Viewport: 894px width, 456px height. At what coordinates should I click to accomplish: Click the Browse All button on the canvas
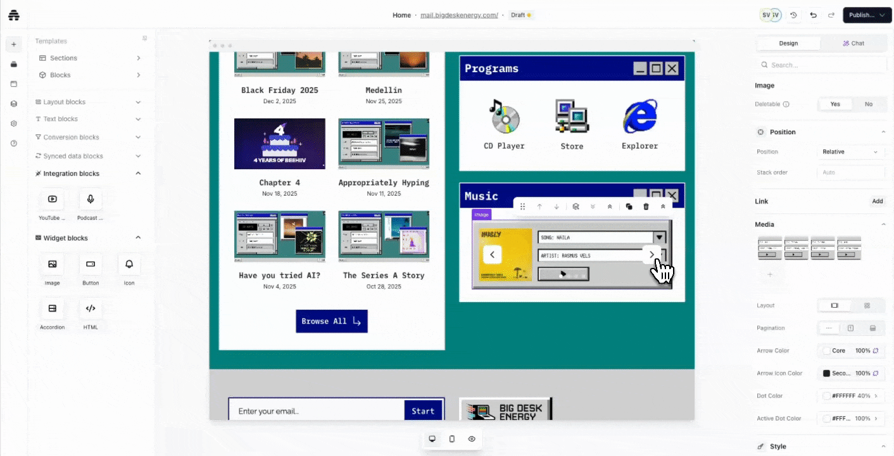(332, 321)
